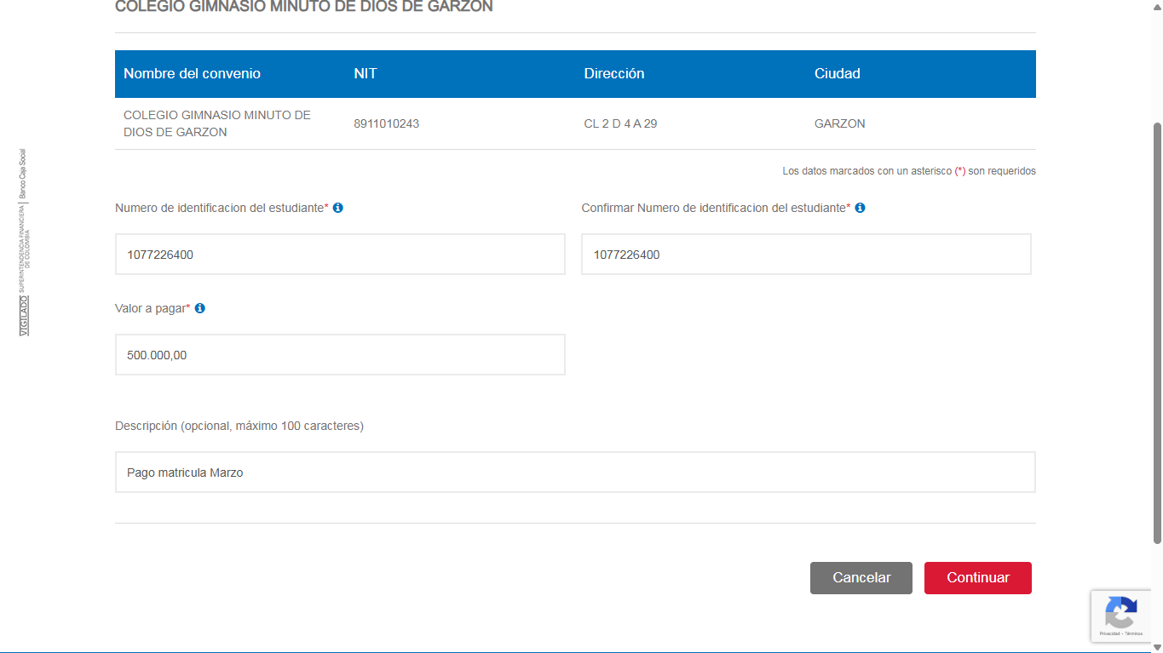The image size is (1163, 653).
Task: Click the NIT value 8911010243 cell
Action: pyautogui.click(x=387, y=124)
